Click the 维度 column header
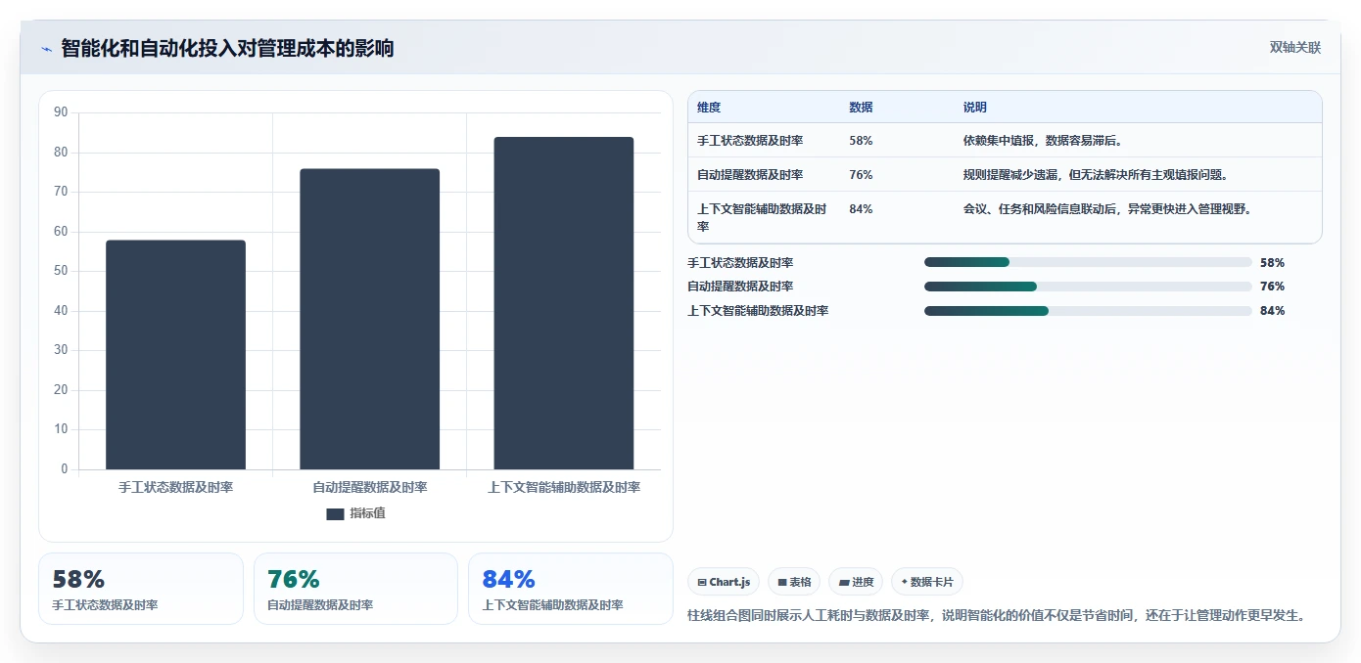This screenshot has width=1361, height=663. [709, 108]
